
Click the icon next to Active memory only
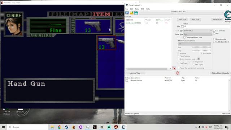(199, 59)
